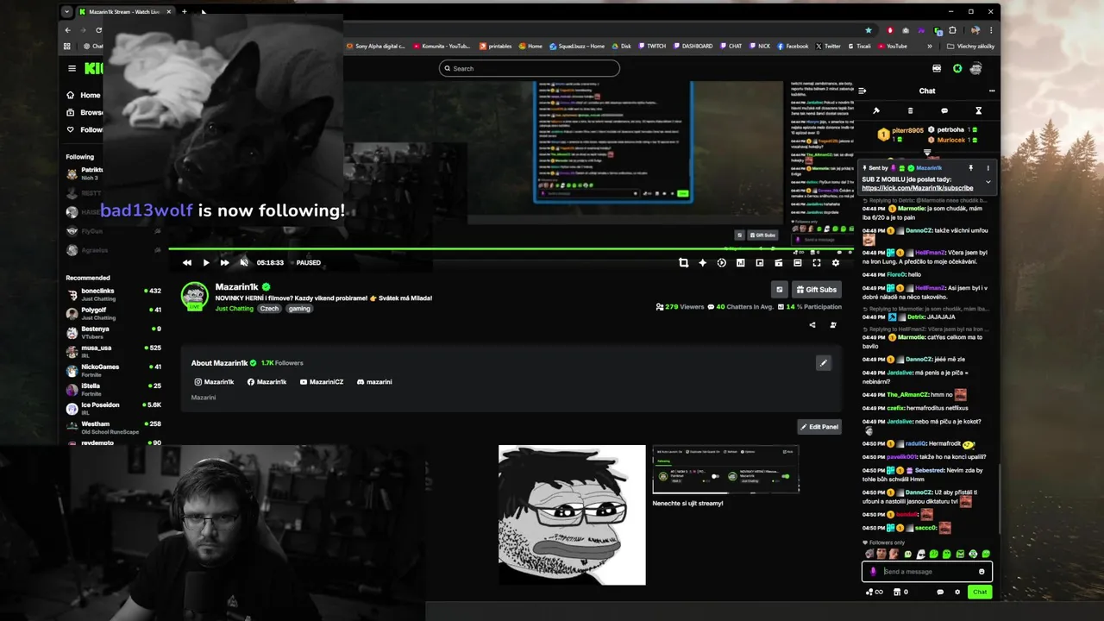The height and width of the screenshot is (621, 1104).
Task: Toggle the sidebar hamburger menu
Action: pos(72,68)
